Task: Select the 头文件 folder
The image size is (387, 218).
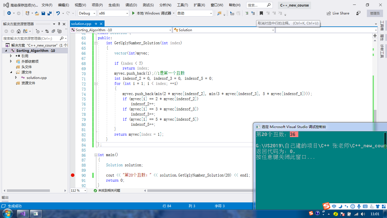Action: (x=27, y=67)
